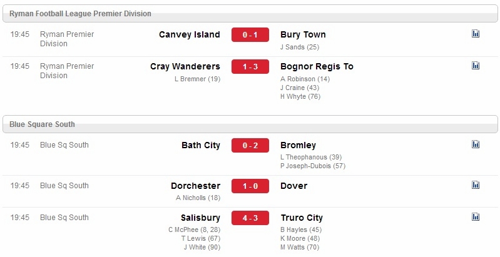500x257 pixels.
Task: Click the 1 - 0 score badge
Action: coord(250,186)
